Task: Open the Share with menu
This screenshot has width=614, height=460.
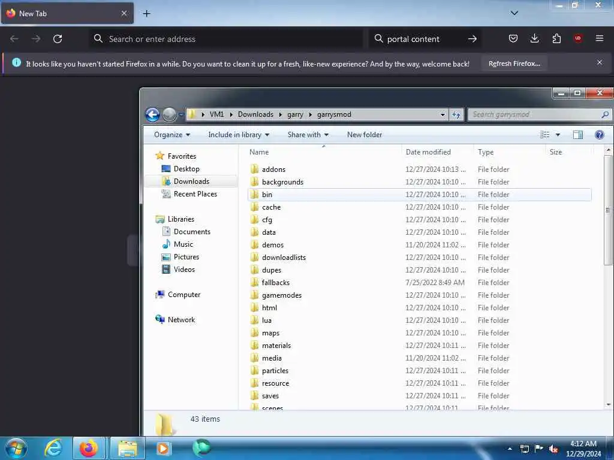Action: pos(308,135)
